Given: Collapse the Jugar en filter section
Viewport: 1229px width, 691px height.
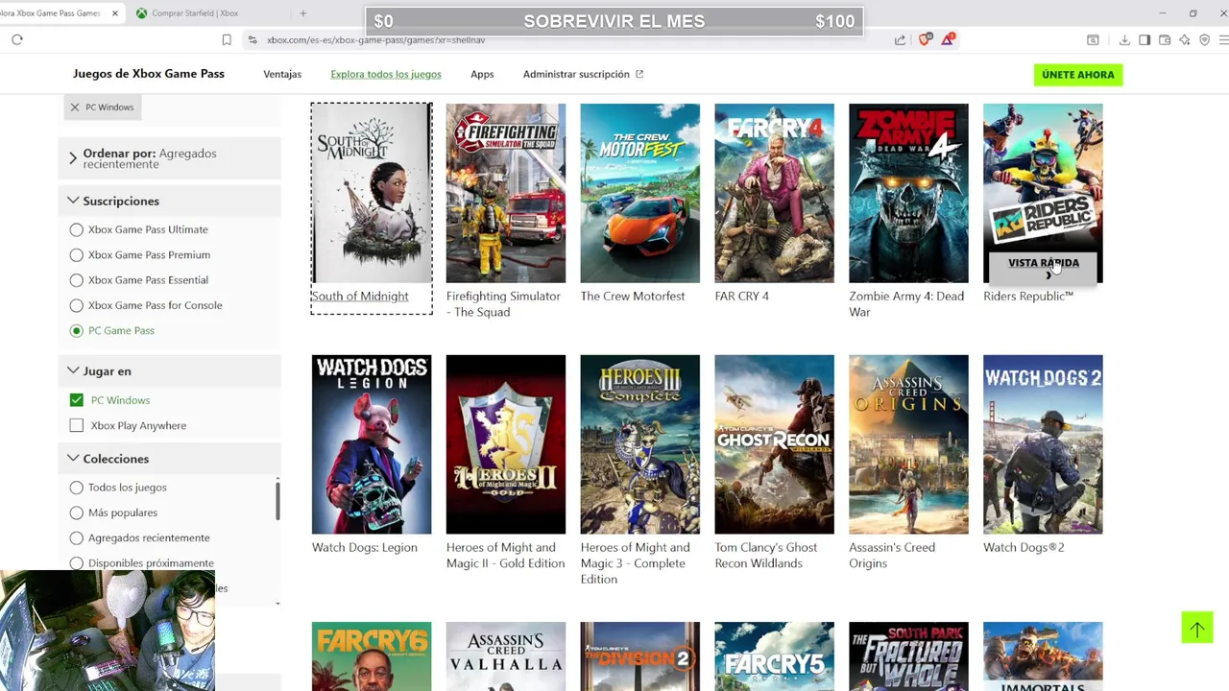Looking at the screenshot, I should coord(169,370).
